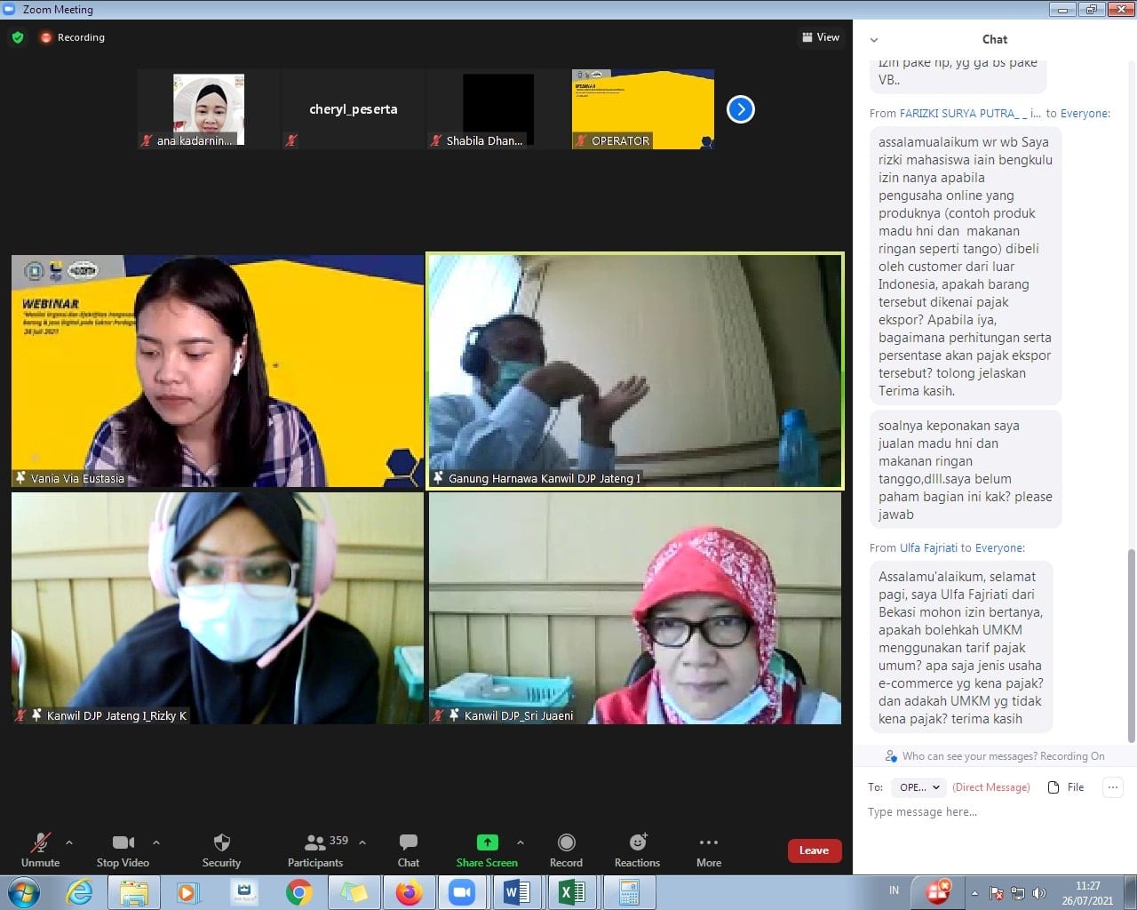Open chat more options ellipsis button

tap(1112, 787)
